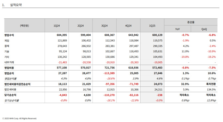Click the 3Q24 column header
This screenshot has height=122, width=223.
point(104,26)
